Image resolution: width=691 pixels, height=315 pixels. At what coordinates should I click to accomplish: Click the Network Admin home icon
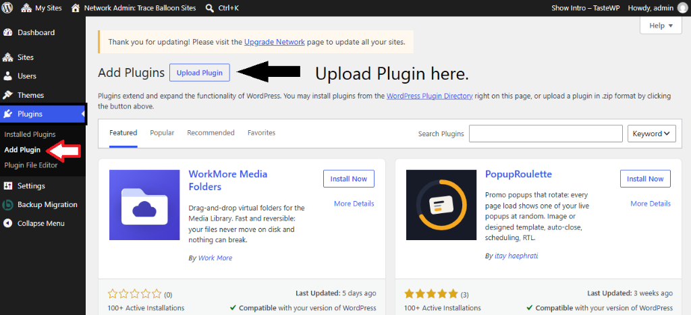[x=76, y=8]
